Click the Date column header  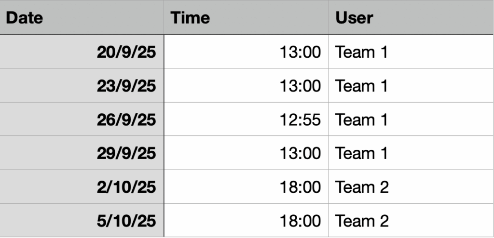pos(24,18)
